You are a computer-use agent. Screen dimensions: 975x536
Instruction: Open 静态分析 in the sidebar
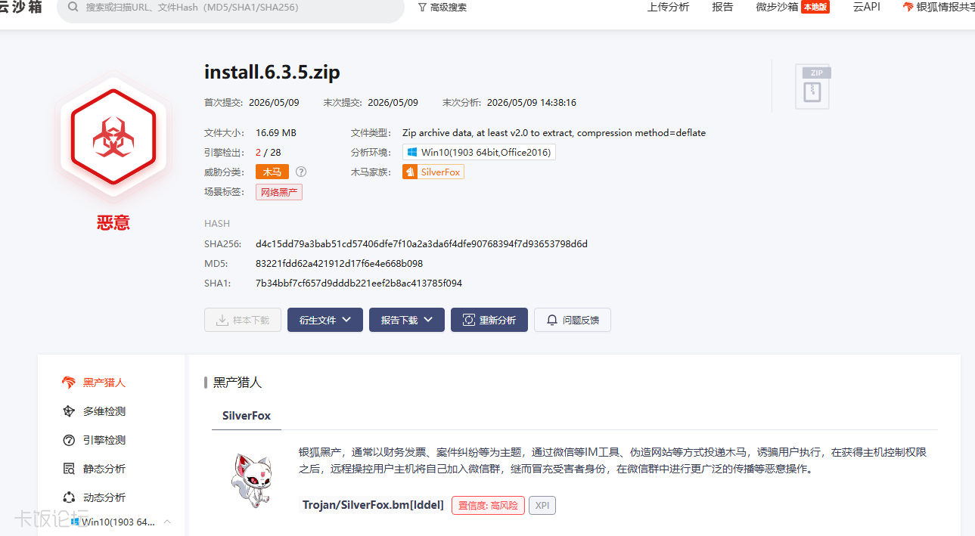[x=94, y=469]
